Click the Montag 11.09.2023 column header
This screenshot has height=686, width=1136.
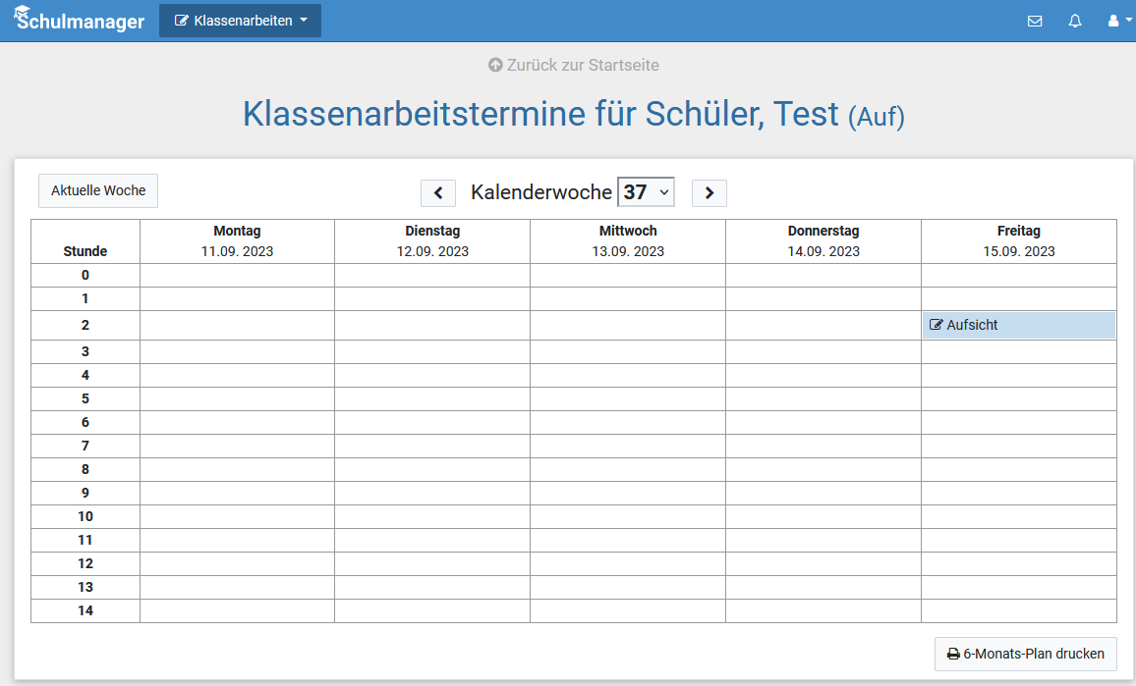pyautogui.click(x=237, y=241)
